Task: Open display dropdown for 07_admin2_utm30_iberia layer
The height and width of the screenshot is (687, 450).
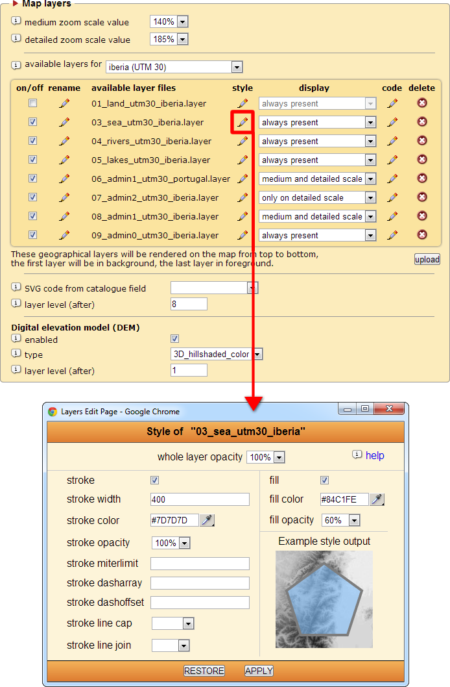Action: (x=370, y=197)
